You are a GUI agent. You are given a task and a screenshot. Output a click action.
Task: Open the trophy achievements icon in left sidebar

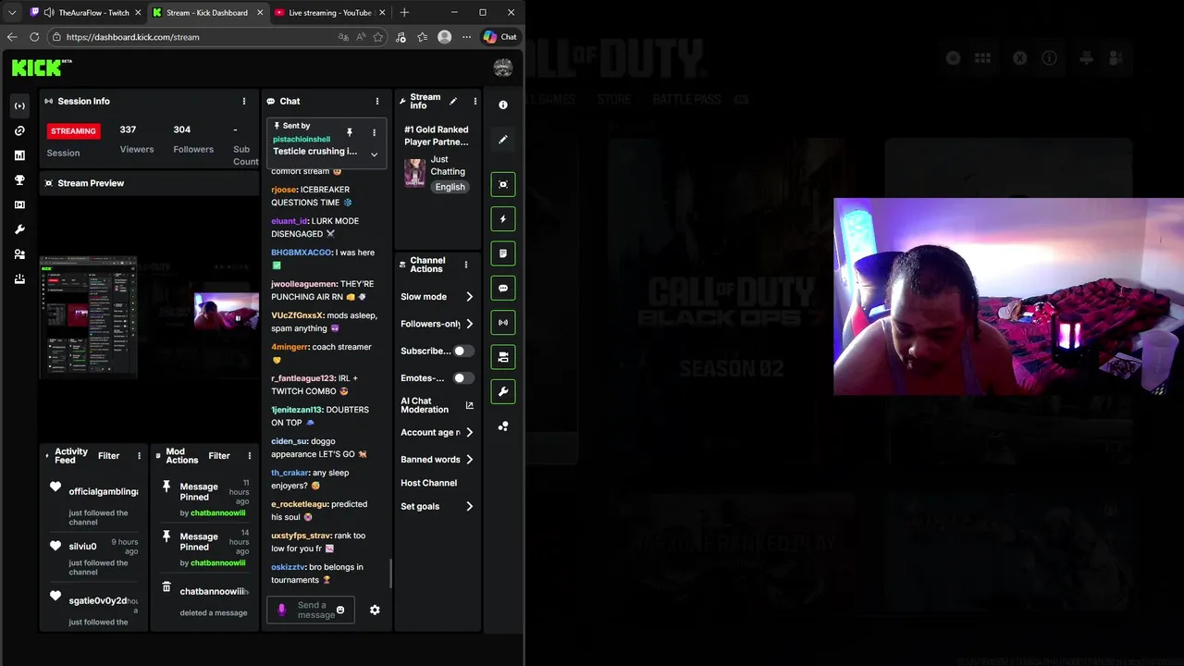click(19, 180)
